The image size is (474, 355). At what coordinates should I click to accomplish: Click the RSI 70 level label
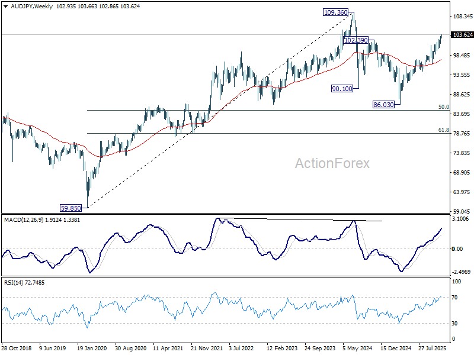pos(454,298)
